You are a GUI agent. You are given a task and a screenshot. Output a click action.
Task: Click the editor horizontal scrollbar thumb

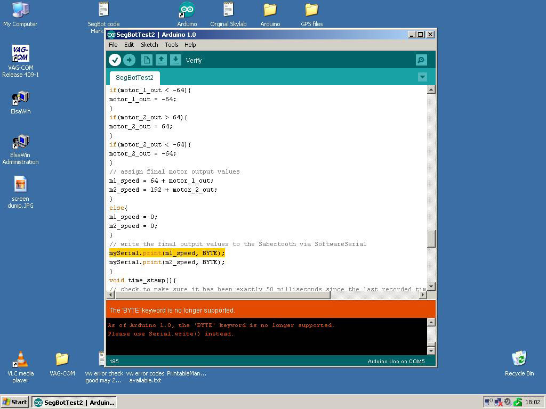pyautogui.click(x=222, y=295)
